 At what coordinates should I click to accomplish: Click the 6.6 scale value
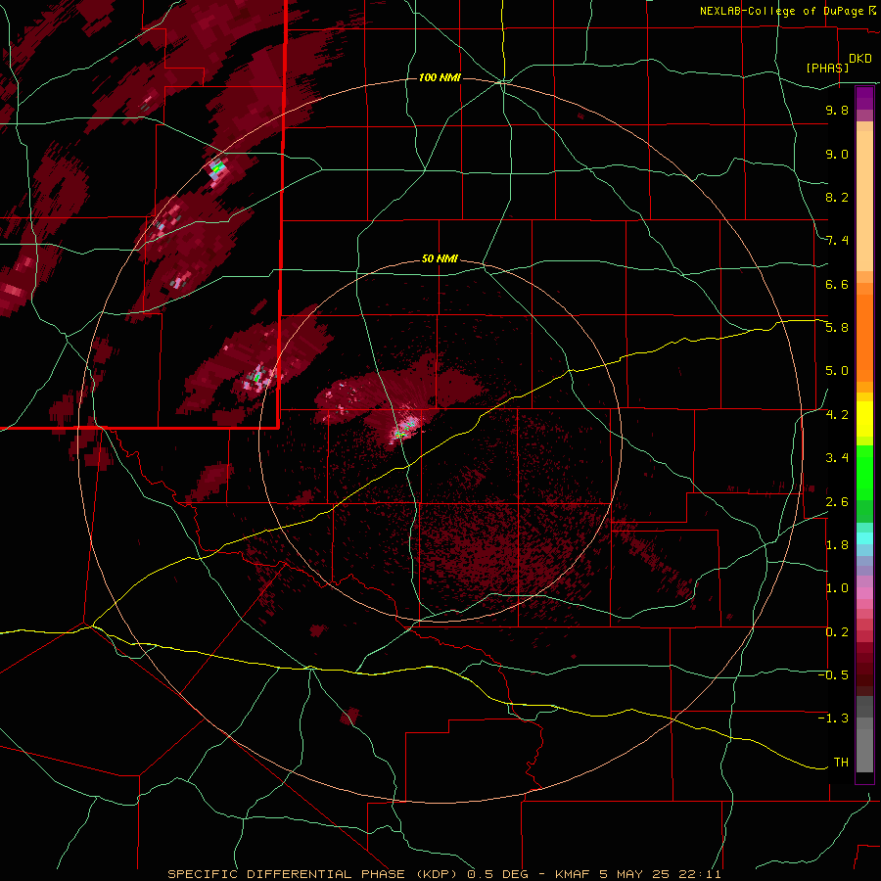[x=837, y=284]
